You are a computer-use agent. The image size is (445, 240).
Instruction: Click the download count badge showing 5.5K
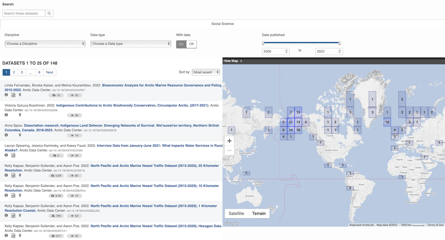click(56, 175)
